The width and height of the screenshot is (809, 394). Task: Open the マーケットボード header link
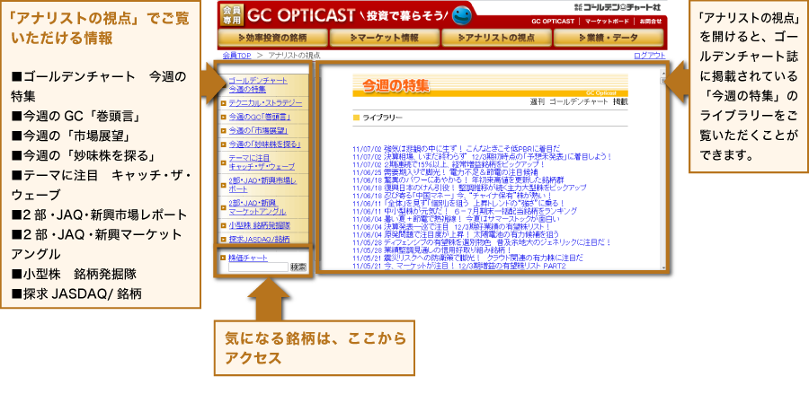pos(607,22)
